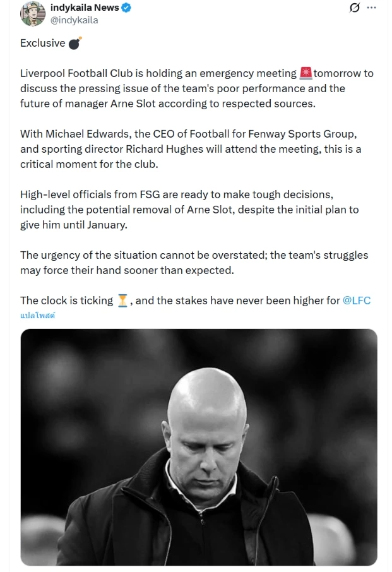The image size is (392, 572).
Task: Click the bomb emoji after Exclusive
Action: 74,44
